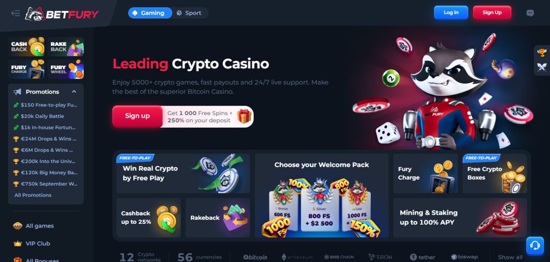Viewport: 550px width, 262px height.
Task: Click the trophy icon on right edge
Action: (x=541, y=53)
